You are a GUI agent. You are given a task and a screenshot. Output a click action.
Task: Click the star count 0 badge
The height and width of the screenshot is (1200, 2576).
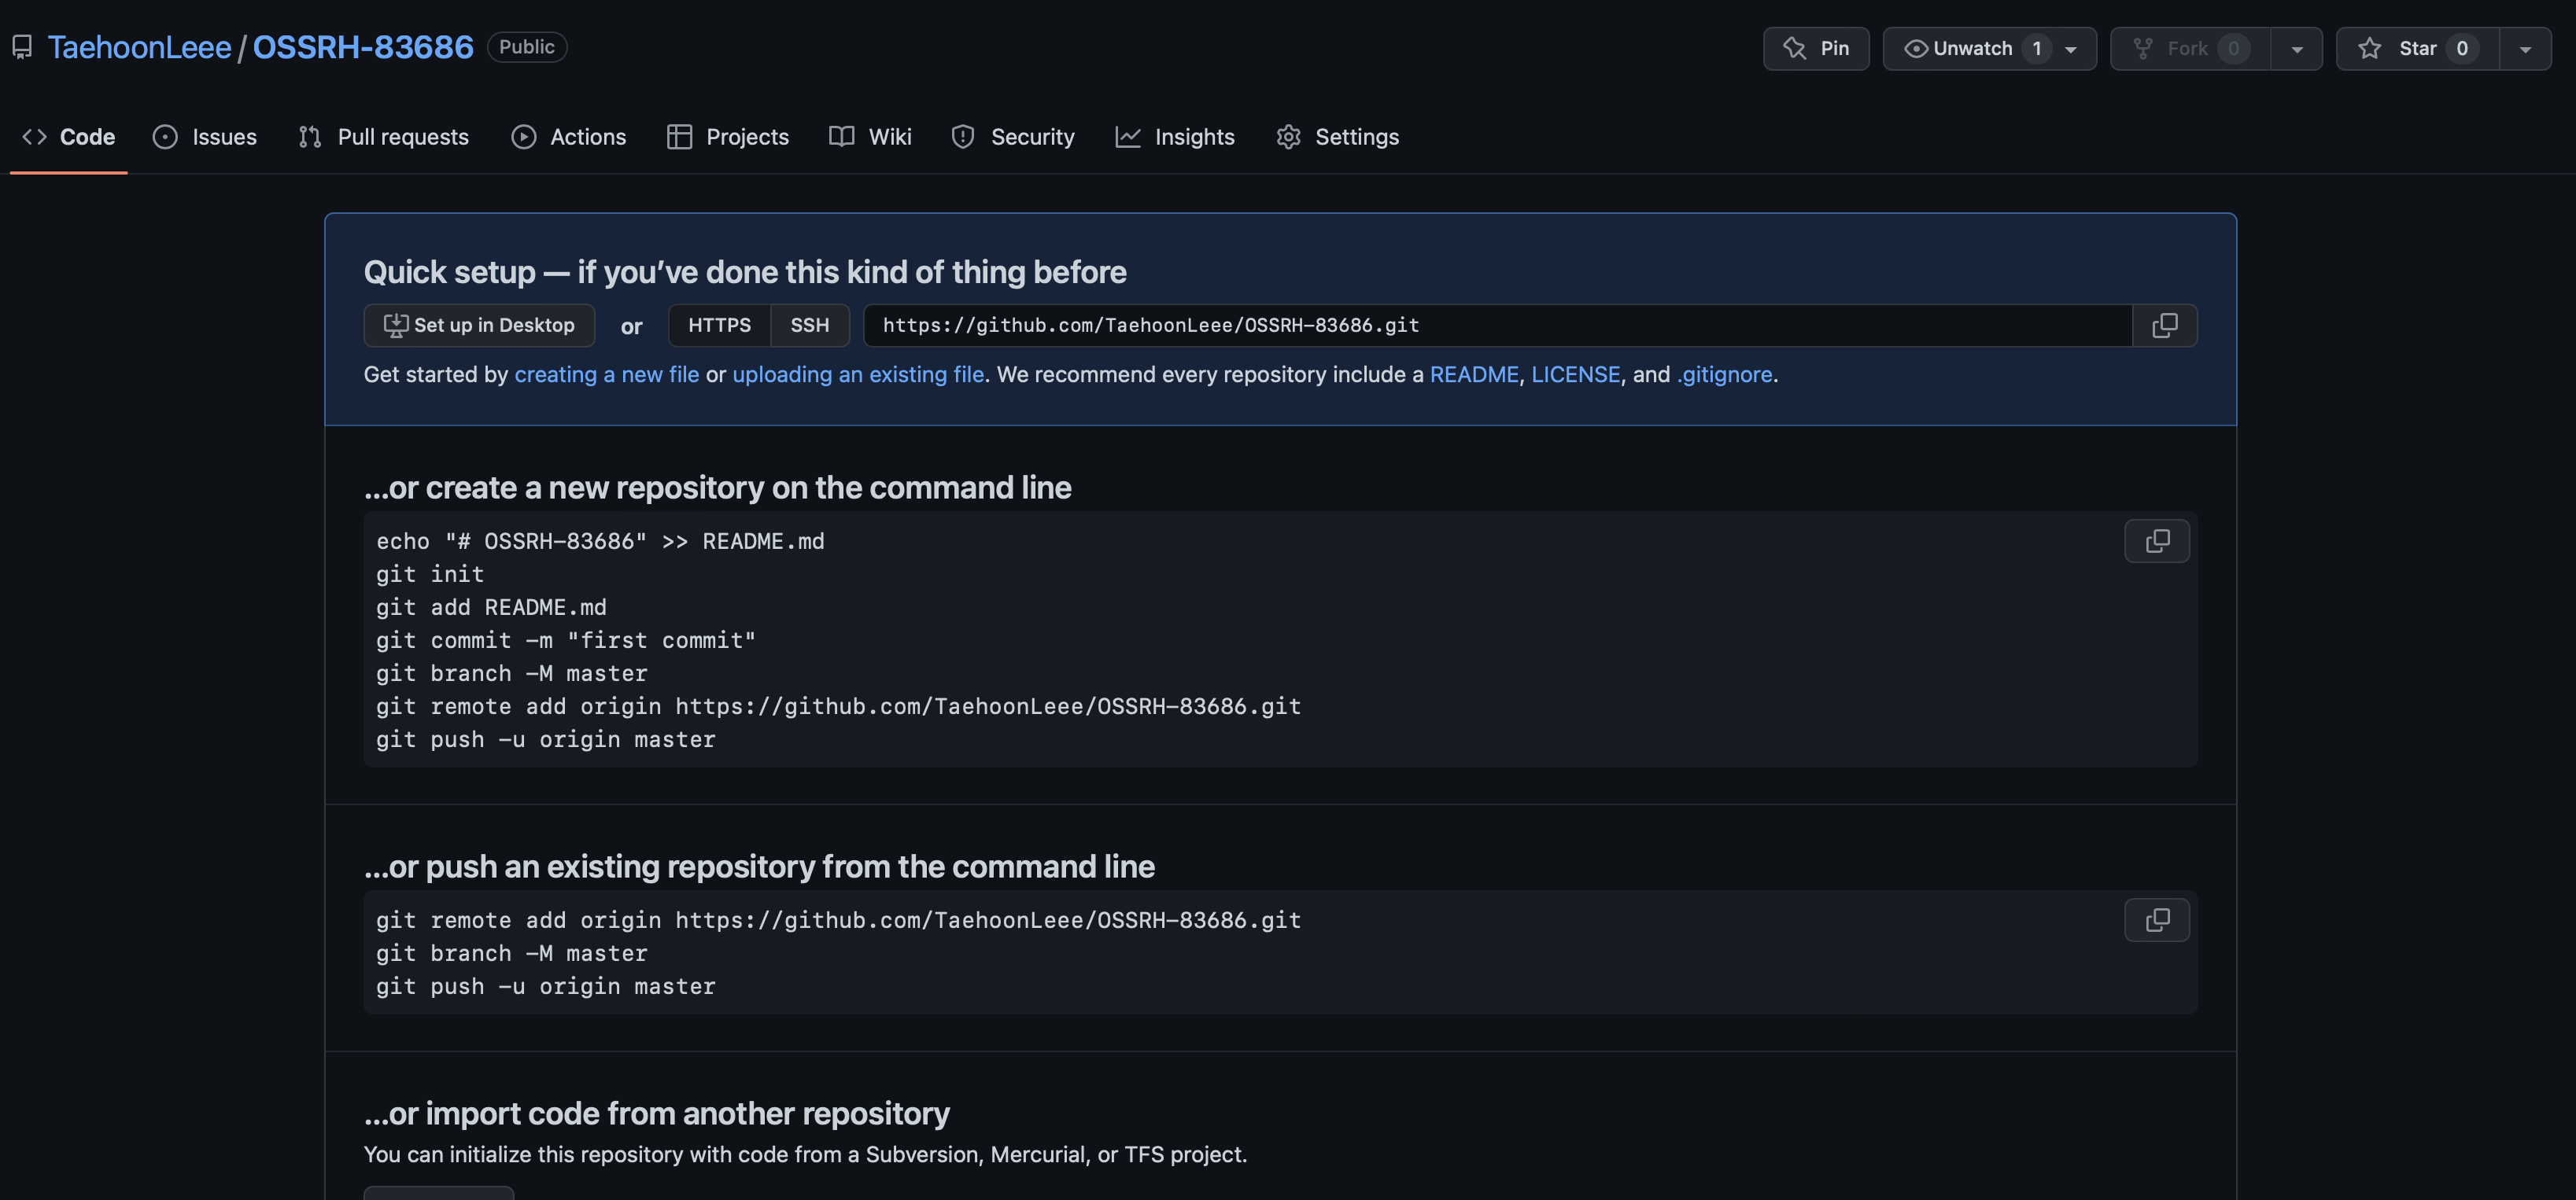tap(2462, 49)
